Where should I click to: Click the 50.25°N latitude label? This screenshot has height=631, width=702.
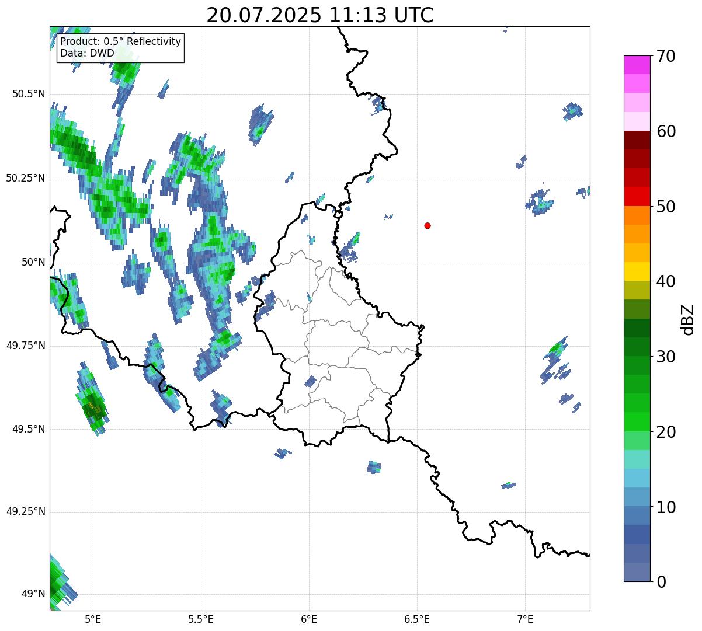(x=25, y=178)
